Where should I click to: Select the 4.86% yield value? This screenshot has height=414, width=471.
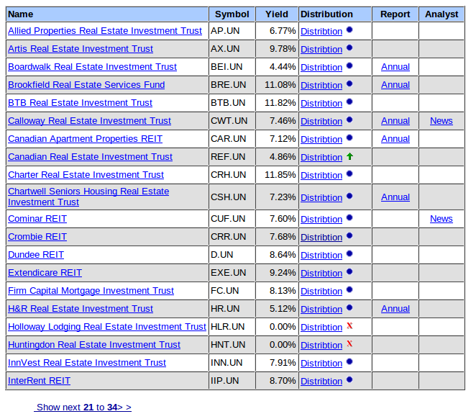(283, 157)
